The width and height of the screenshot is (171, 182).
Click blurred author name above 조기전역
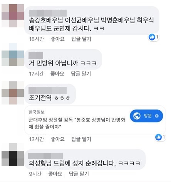click(47, 90)
